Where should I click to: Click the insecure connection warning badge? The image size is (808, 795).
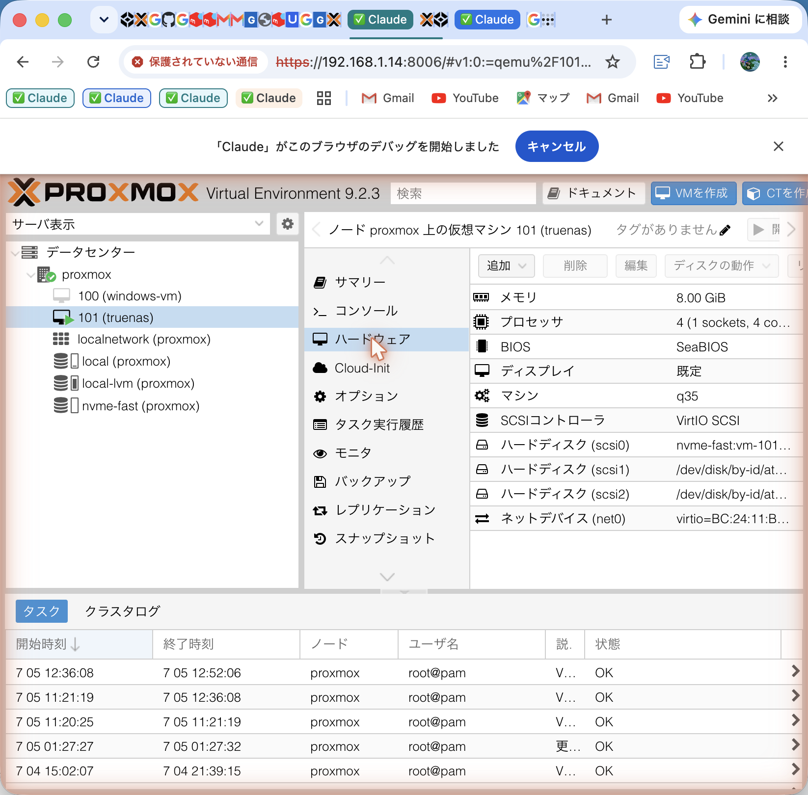(x=196, y=62)
